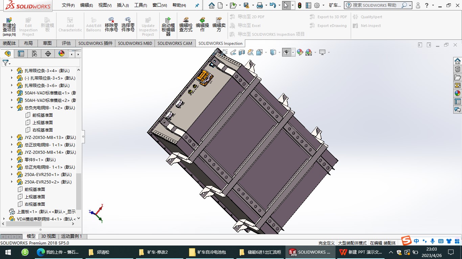Click the Open document icon
This screenshot has width=462, height=259.
point(233,5)
